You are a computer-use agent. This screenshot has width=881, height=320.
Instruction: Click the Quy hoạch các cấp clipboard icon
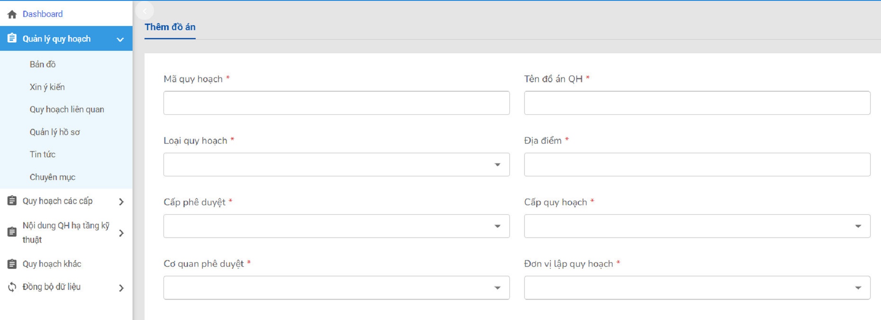[12, 201]
